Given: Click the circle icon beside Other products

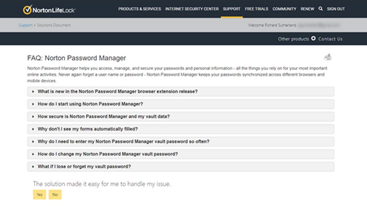Looking at the screenshot, I should (313, 38).
